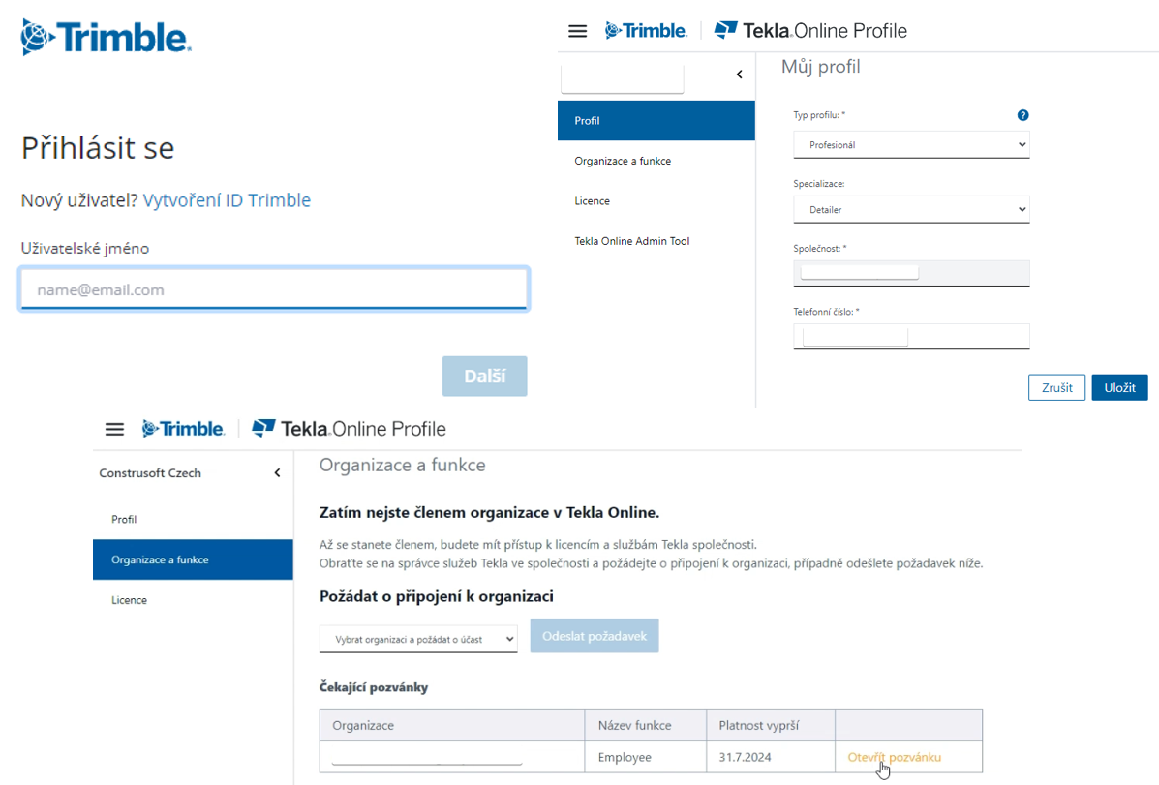Screen dimensions: 1159x785
Task: Focus the Uživatelské jméno email field
Action: tap(274, 289)
